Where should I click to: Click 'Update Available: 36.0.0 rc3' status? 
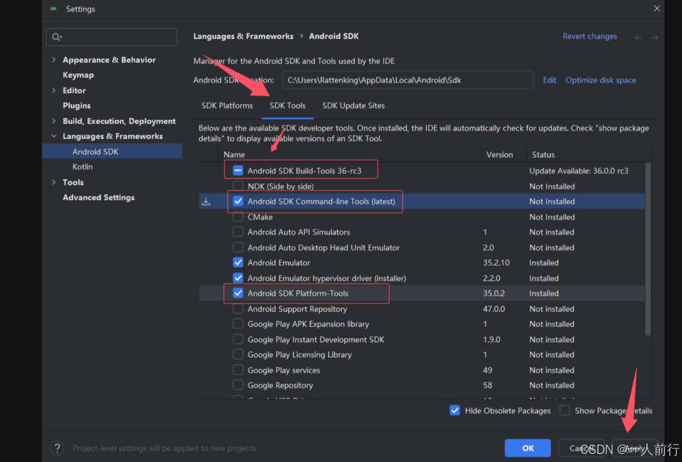click(578, 171)
